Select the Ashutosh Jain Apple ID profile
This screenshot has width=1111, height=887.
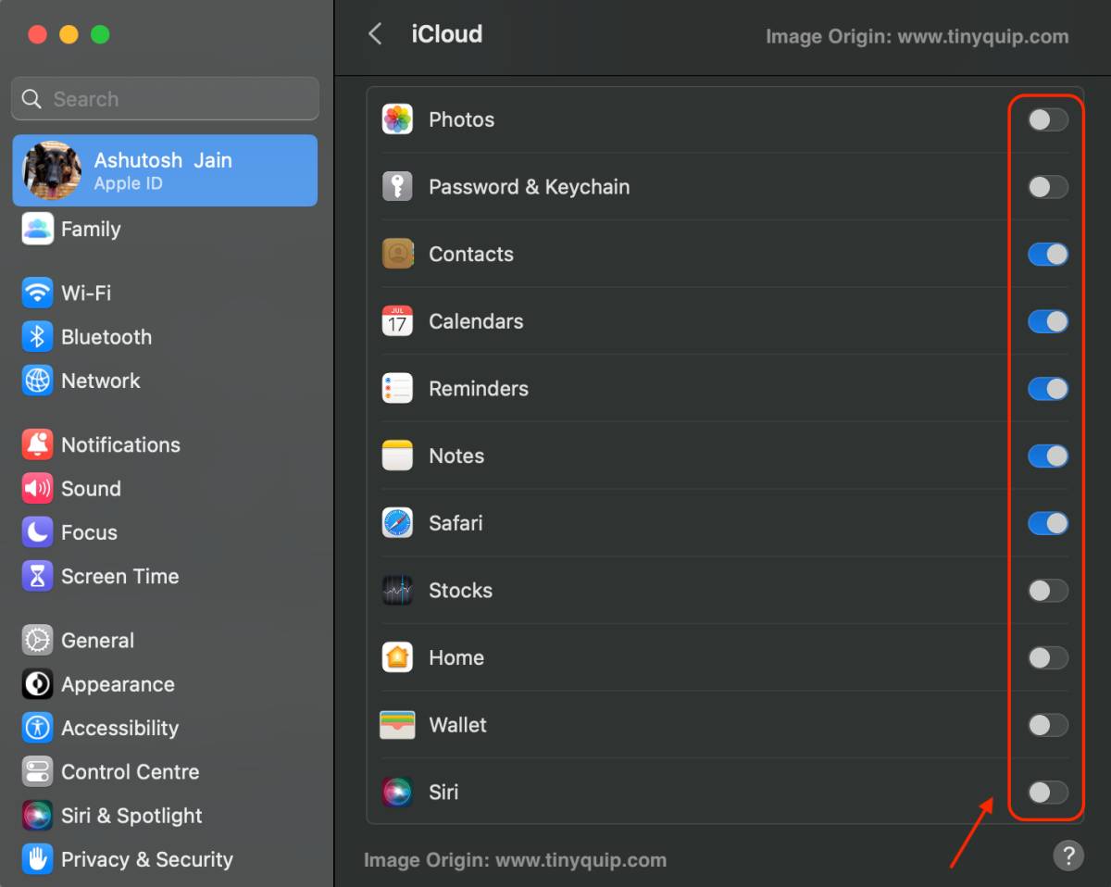point(165,170)
